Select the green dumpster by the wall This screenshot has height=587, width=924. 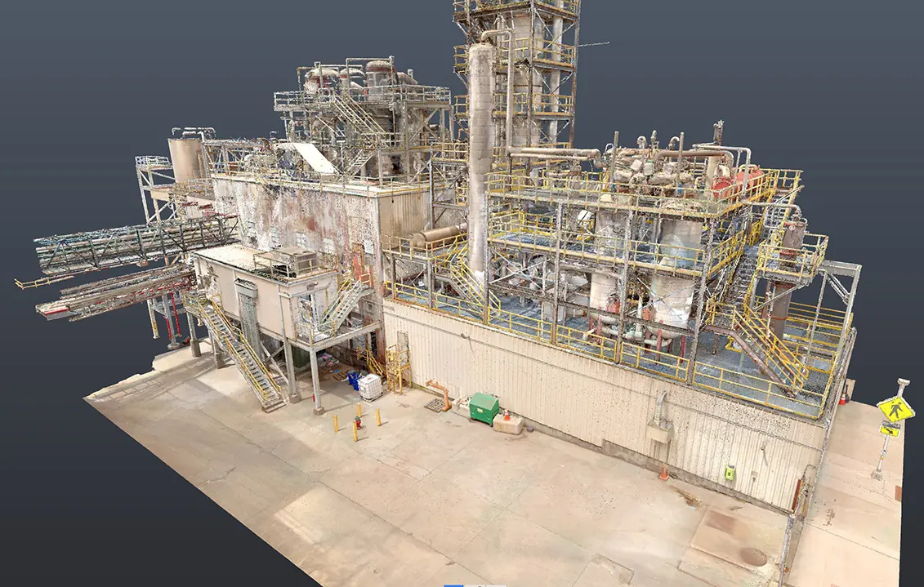point(484,407)
